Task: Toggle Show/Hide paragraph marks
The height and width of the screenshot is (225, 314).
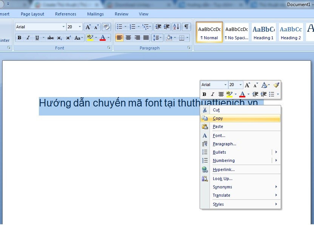Action: coord(186,27)
